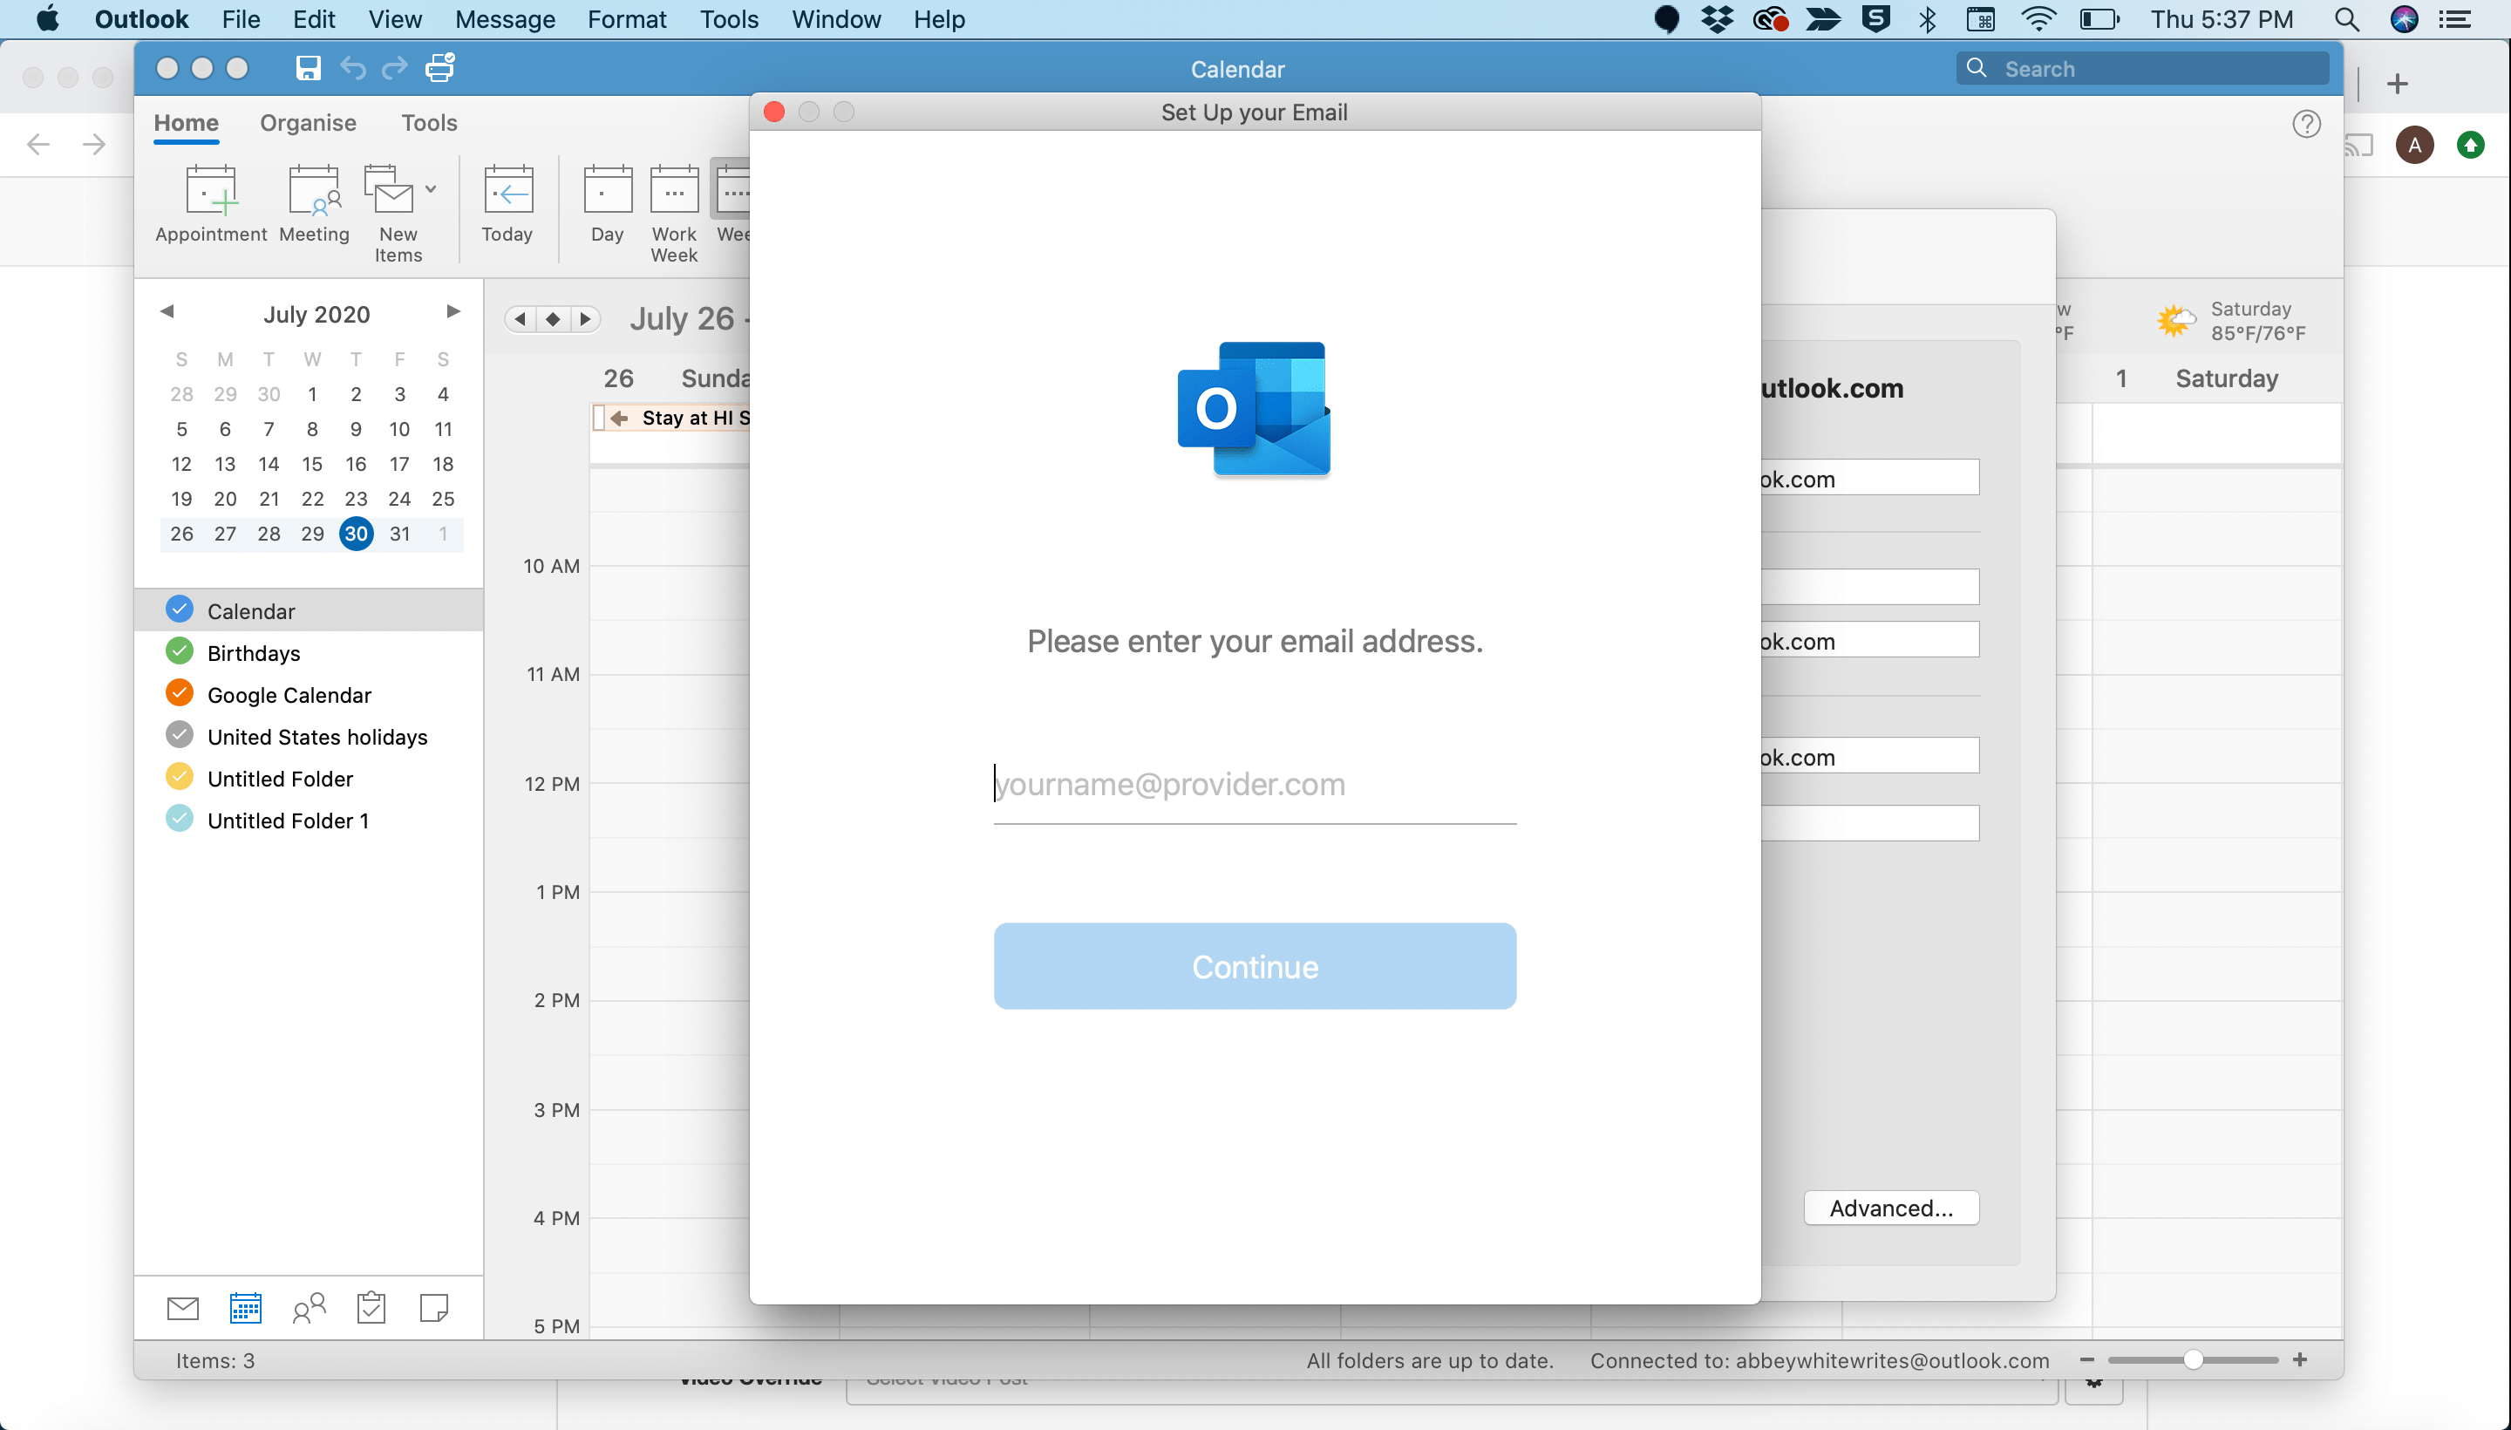Uncheck the Birthdays calendar
The width and height of the screenshot is (2511, 1430).
pos(179,651)
